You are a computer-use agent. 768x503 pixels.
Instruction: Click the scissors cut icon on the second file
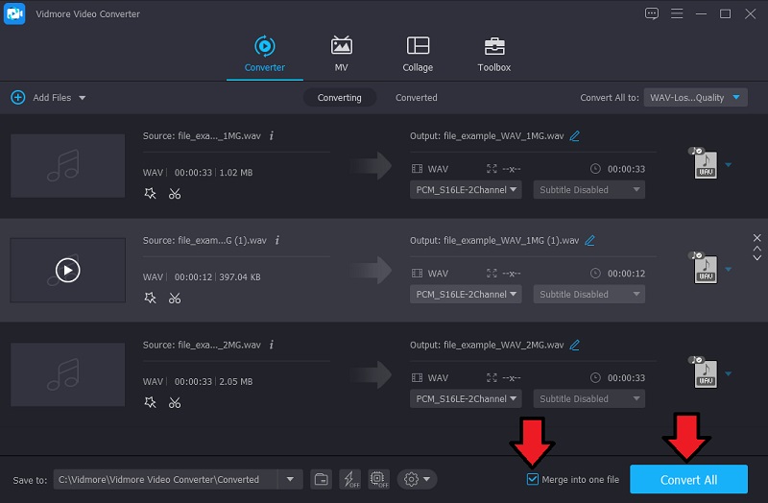175,298
